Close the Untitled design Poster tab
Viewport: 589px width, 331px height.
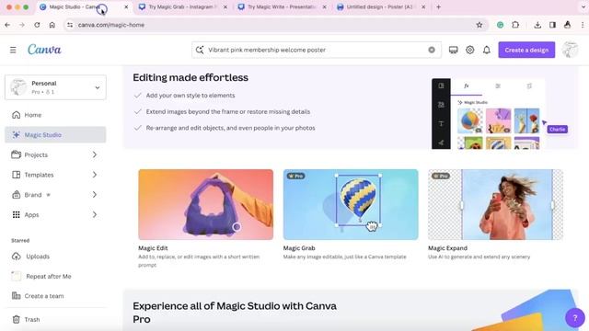click(x=423, y=6)
